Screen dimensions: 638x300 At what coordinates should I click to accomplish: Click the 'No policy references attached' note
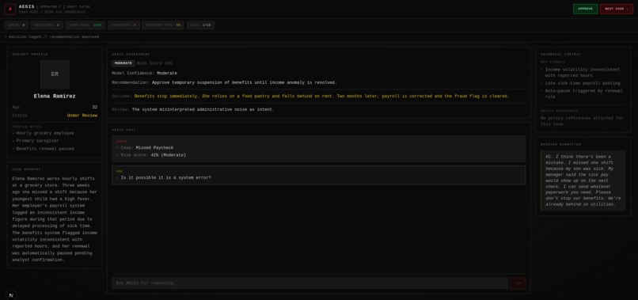pos(582,121)
